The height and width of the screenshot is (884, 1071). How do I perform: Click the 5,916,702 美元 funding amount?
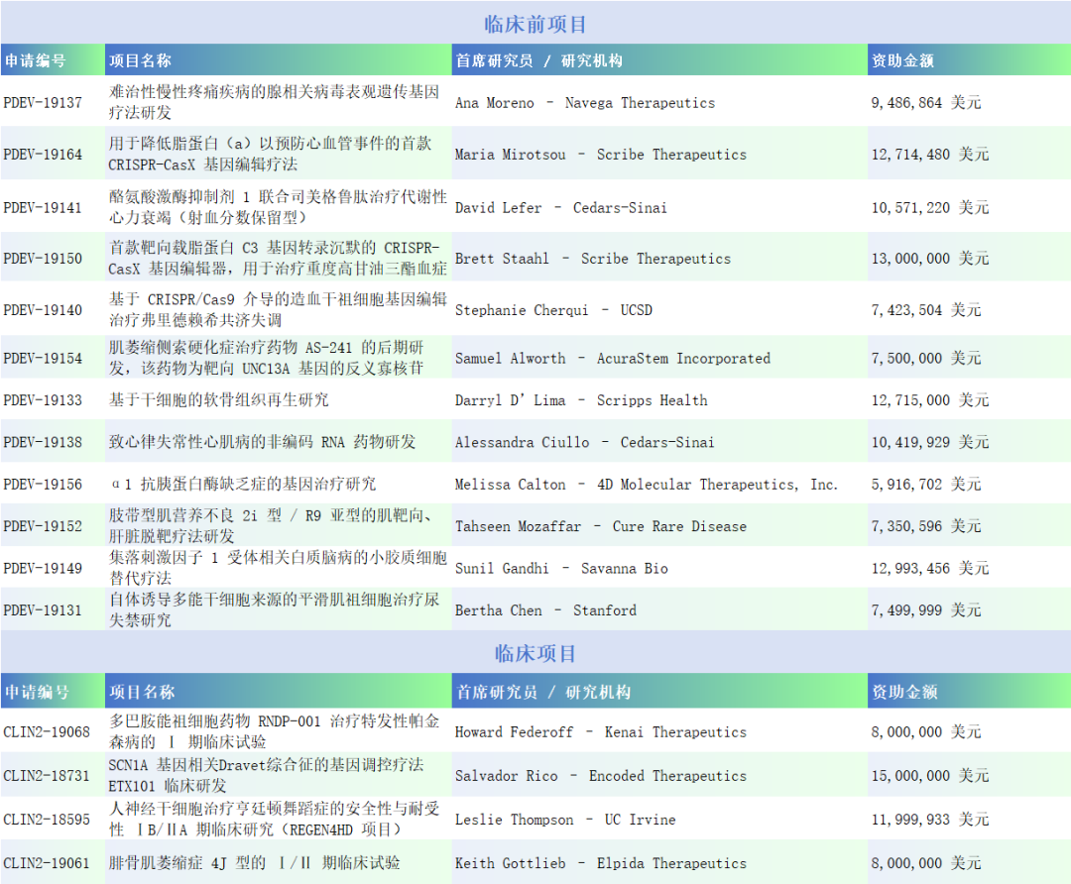[x=925, y=485]
